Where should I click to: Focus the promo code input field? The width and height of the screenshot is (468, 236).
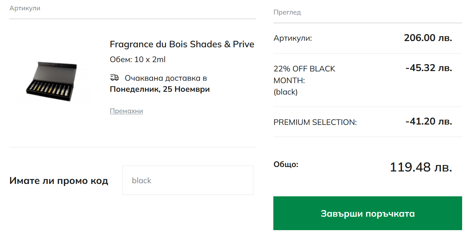pyautogui.click(x=188, y=180)
